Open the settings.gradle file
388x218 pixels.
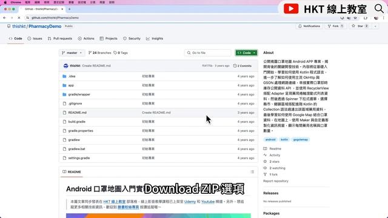point(79,158)
